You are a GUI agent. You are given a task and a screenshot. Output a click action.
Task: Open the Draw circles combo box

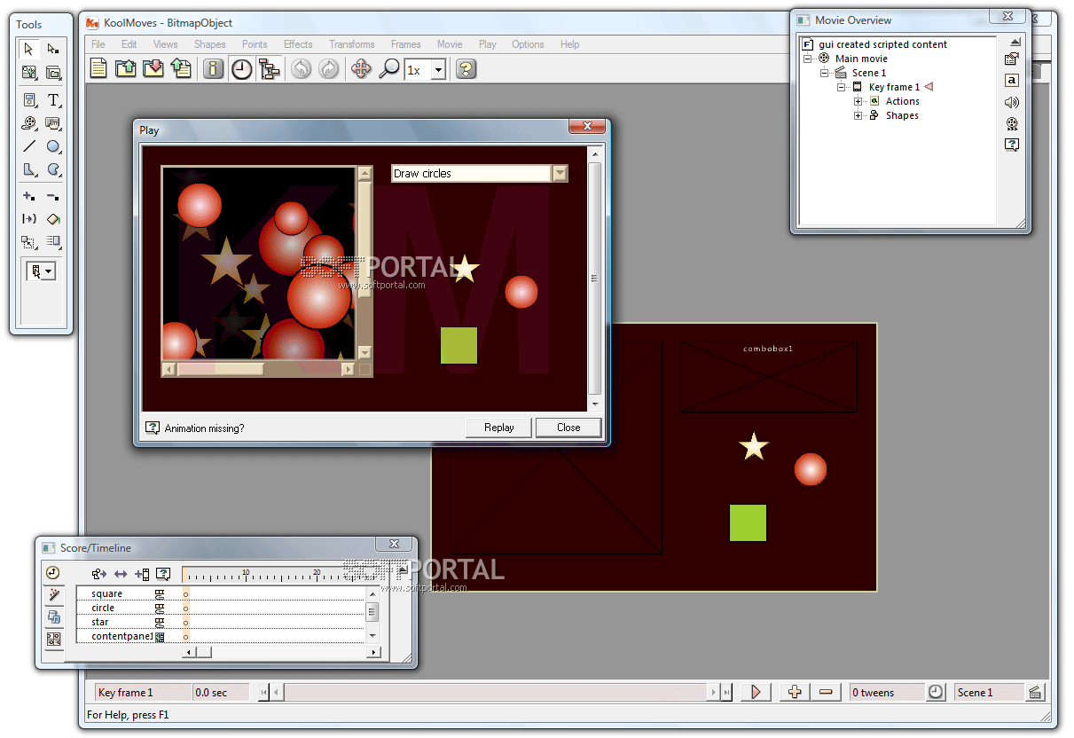560,174
